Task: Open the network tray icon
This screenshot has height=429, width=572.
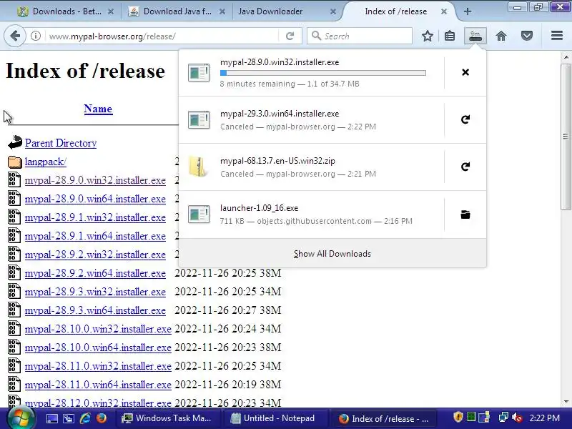Action: point(503,418)
